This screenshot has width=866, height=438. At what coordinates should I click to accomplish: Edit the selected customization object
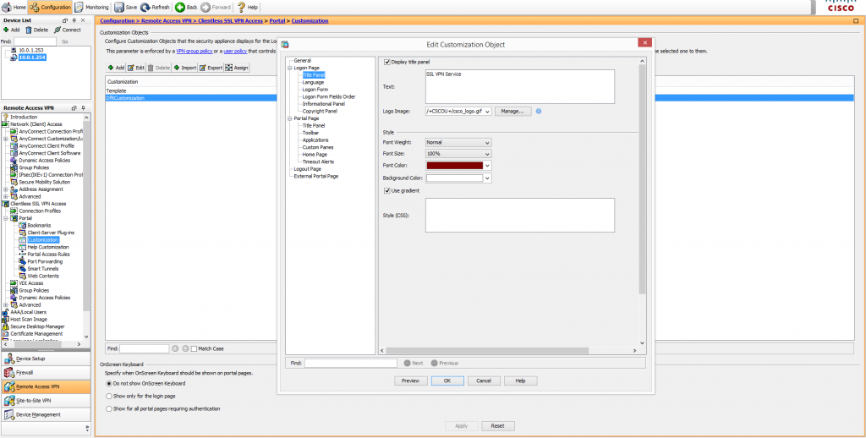click(136, 68)
